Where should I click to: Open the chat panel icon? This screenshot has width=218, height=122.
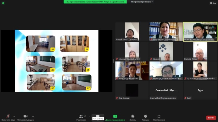coord(98,116)
